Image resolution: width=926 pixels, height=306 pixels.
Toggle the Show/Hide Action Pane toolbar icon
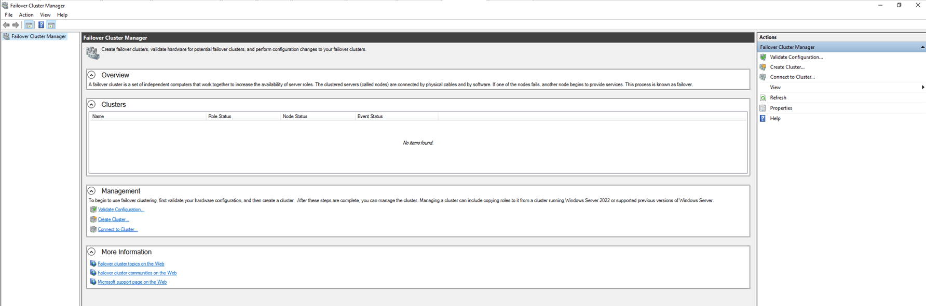coord(51,25)
